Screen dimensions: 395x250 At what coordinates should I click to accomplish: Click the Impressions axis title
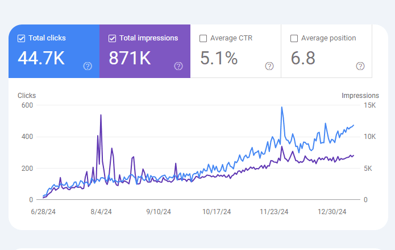[x=360, y=96]
